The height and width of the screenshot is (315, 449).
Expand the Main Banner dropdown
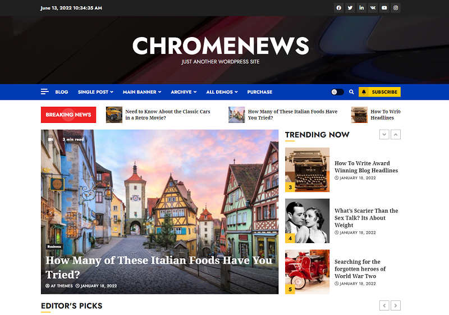point(142,92)
